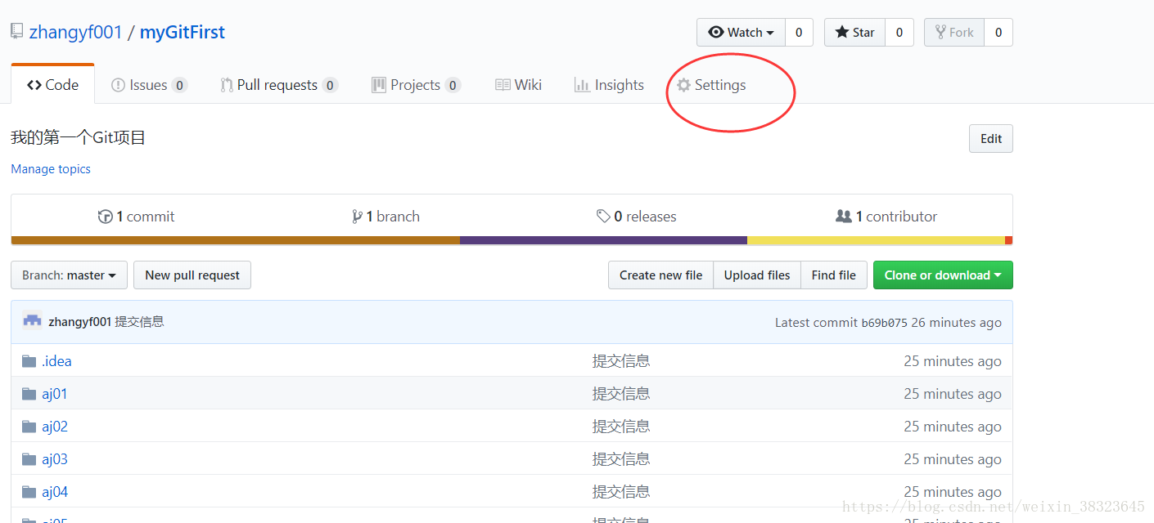Viewport: 1154px width, 523px height.
Task: Click the Wiki book icon
Action: tap(503, 85)
